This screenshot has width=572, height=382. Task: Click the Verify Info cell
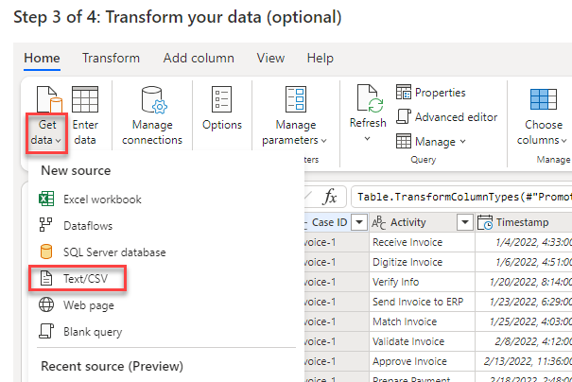(x=422, y=282)
